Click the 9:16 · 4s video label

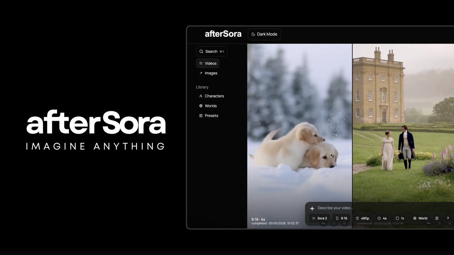pos(258,220)
